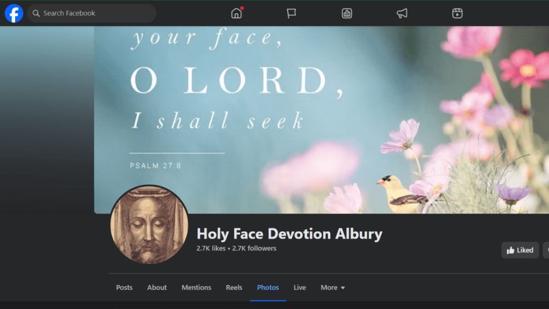
Task: Open the Live tab
Action: (300, 288)
